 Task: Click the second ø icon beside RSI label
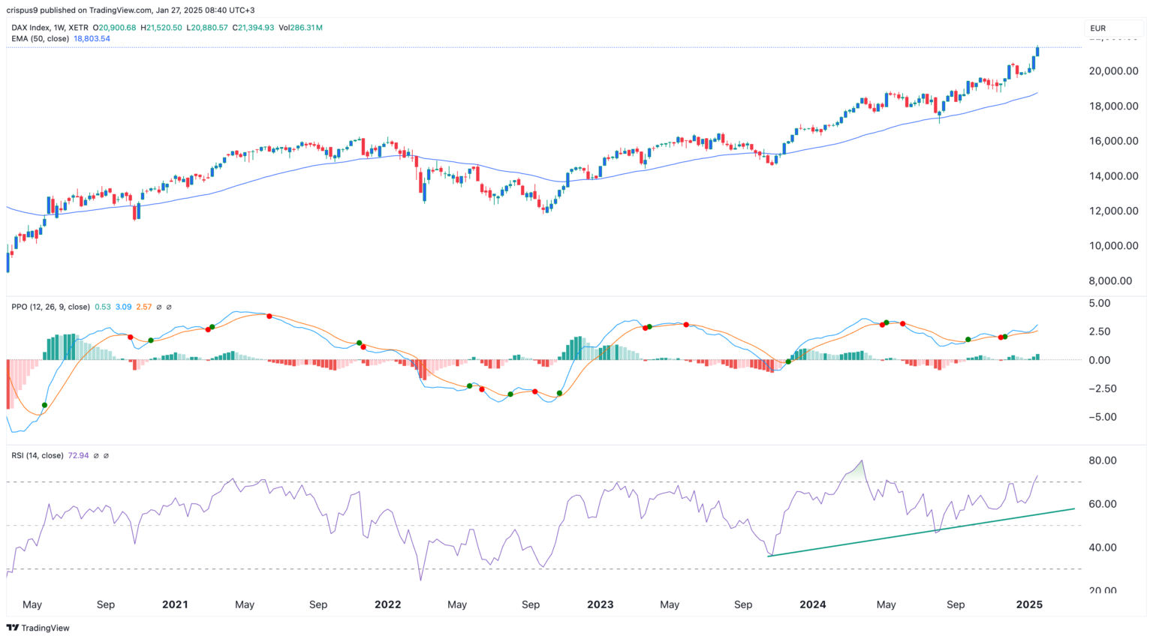[x=105, y=455]
